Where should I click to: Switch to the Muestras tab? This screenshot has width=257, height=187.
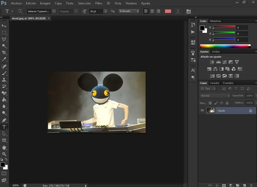coord(215,21)
